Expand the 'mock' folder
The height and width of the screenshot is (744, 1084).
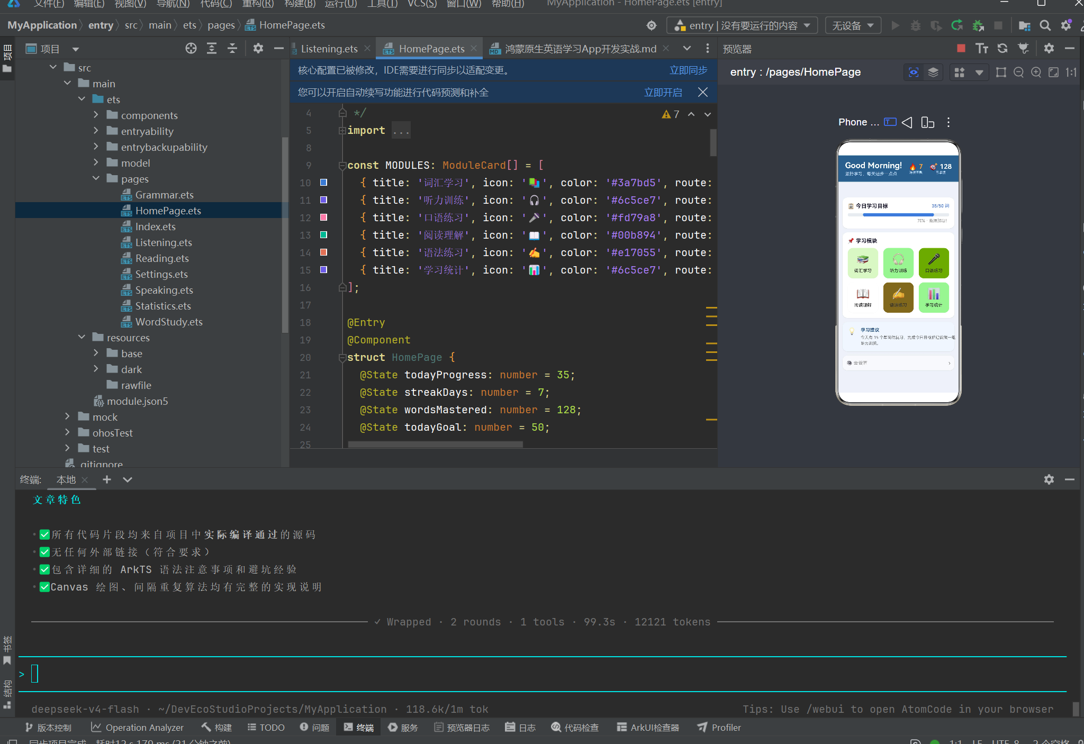click(67, 416)
